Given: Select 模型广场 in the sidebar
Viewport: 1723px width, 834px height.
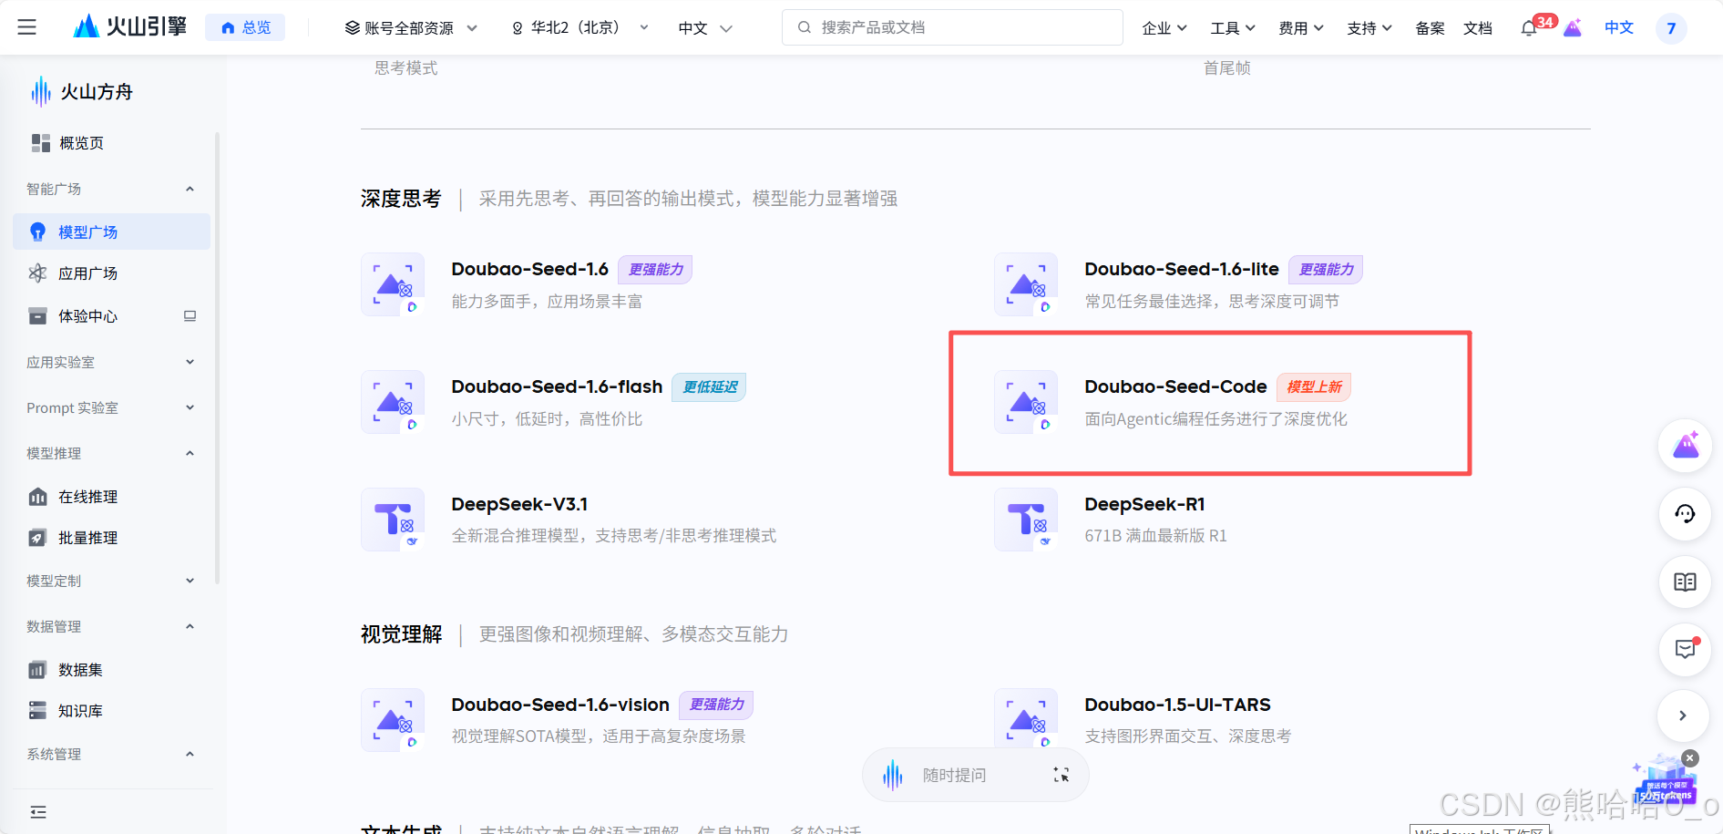Looking at the screenshot, I should pos(111,232).
